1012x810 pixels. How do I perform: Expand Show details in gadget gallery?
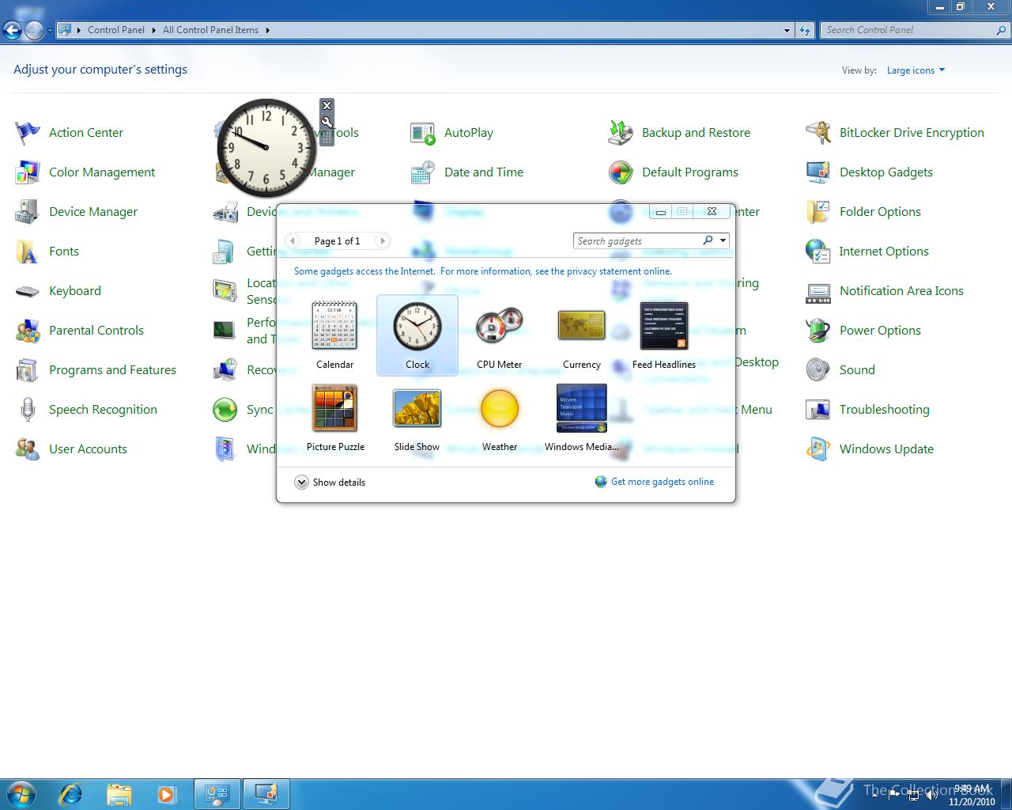(330, 483)
